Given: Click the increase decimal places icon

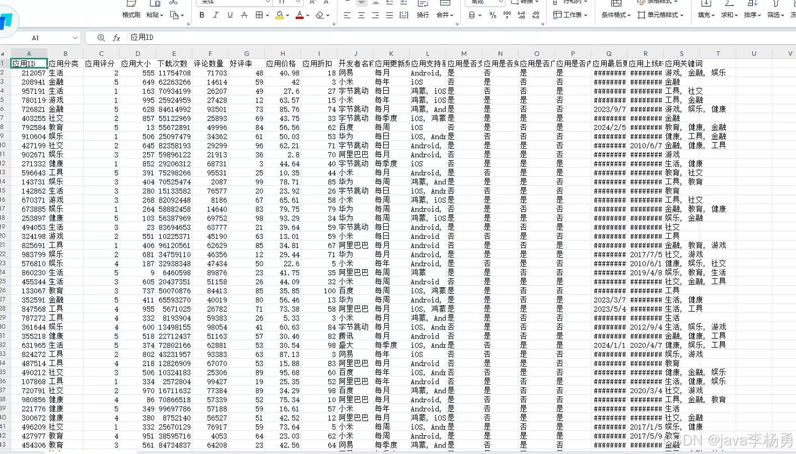Looking at the screenshot, I should [521, 15].
